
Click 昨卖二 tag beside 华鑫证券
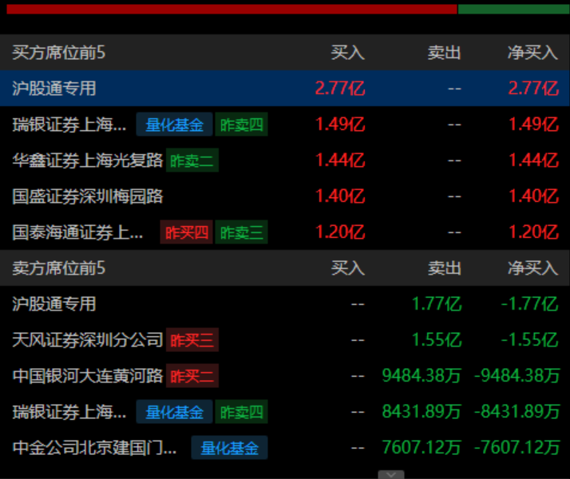click(192, 160)
